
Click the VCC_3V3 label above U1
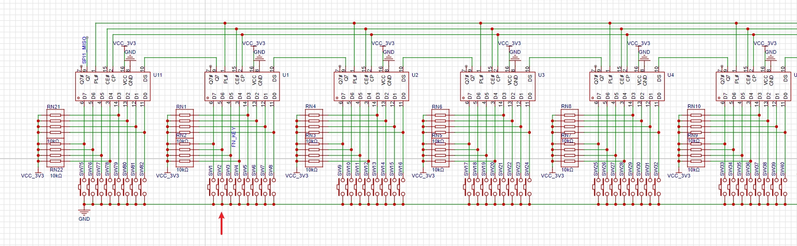(x=254, y=43)
